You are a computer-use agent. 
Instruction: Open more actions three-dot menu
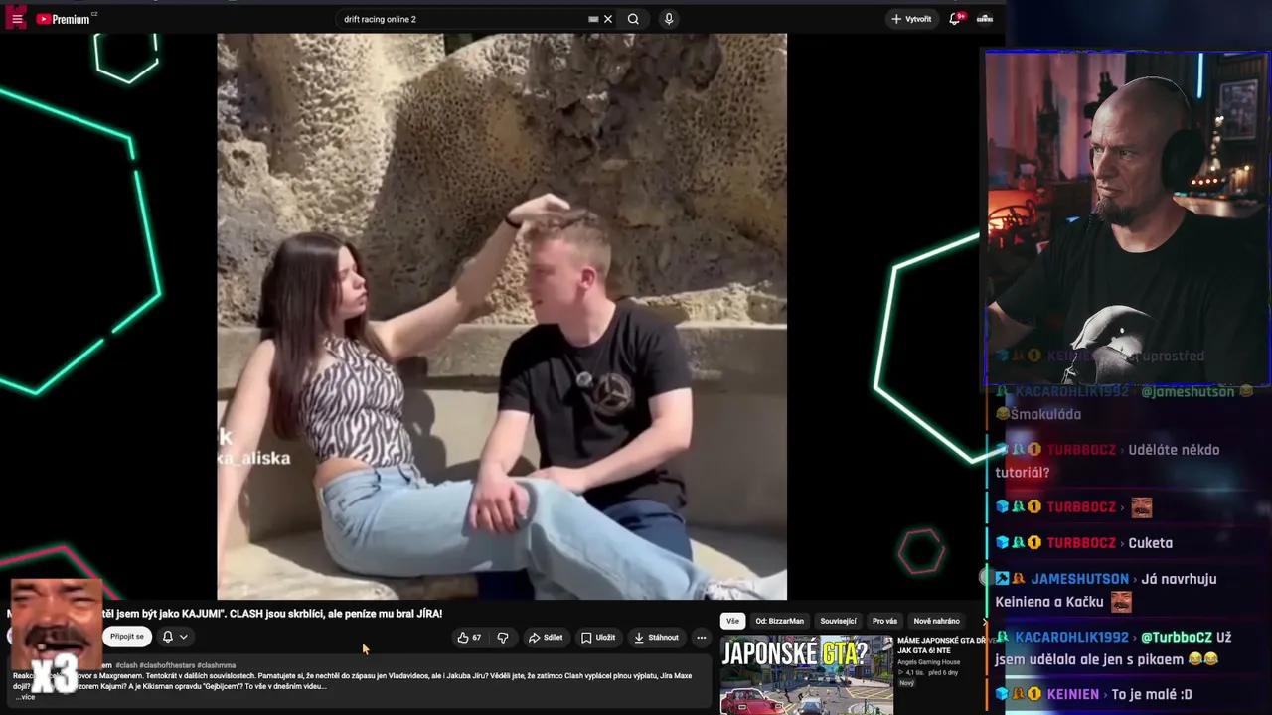(701, 638)
